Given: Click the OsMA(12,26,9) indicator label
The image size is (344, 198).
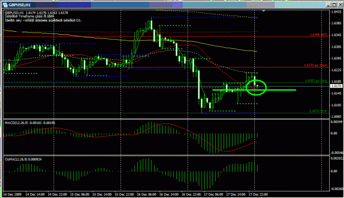Looking at the screenshot, I should (23, 159).
